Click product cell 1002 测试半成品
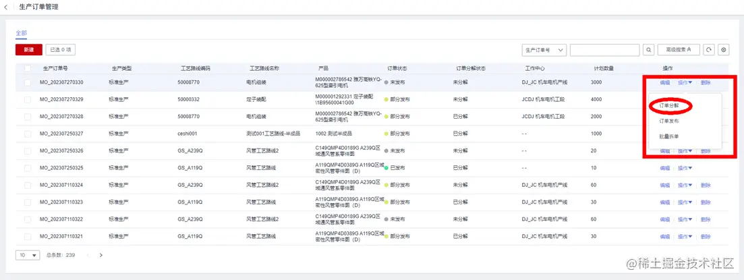The image size is (744, 280). pyautogui.click(x=333, y=134)
